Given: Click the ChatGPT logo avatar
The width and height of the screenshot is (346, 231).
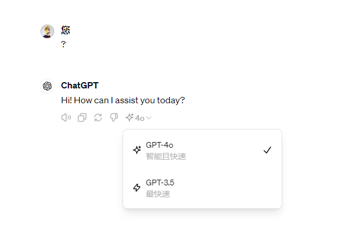Looking at the screenshot, I should 47,86.
